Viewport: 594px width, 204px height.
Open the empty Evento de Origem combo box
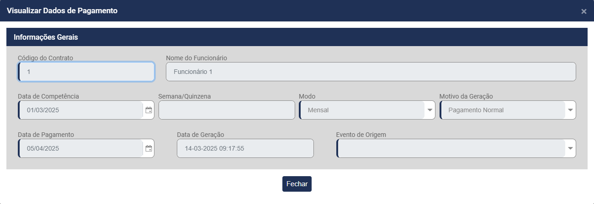coord(450,148)
